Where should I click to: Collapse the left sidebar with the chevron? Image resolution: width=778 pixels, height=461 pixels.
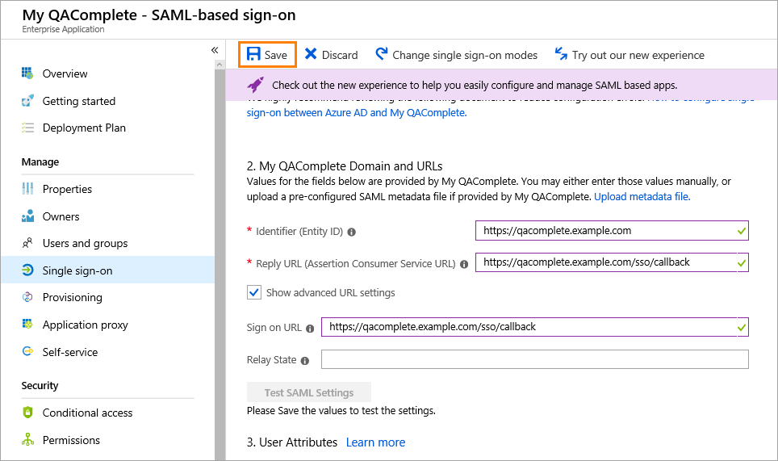point(215,50)
